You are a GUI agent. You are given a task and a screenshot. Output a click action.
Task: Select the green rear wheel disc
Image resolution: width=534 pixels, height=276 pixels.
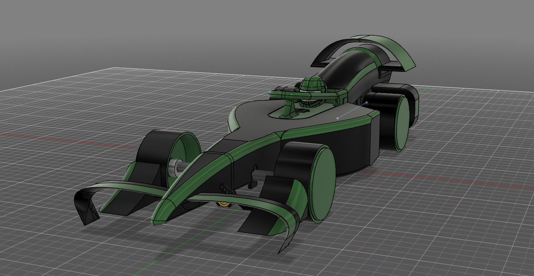(402, 122)
